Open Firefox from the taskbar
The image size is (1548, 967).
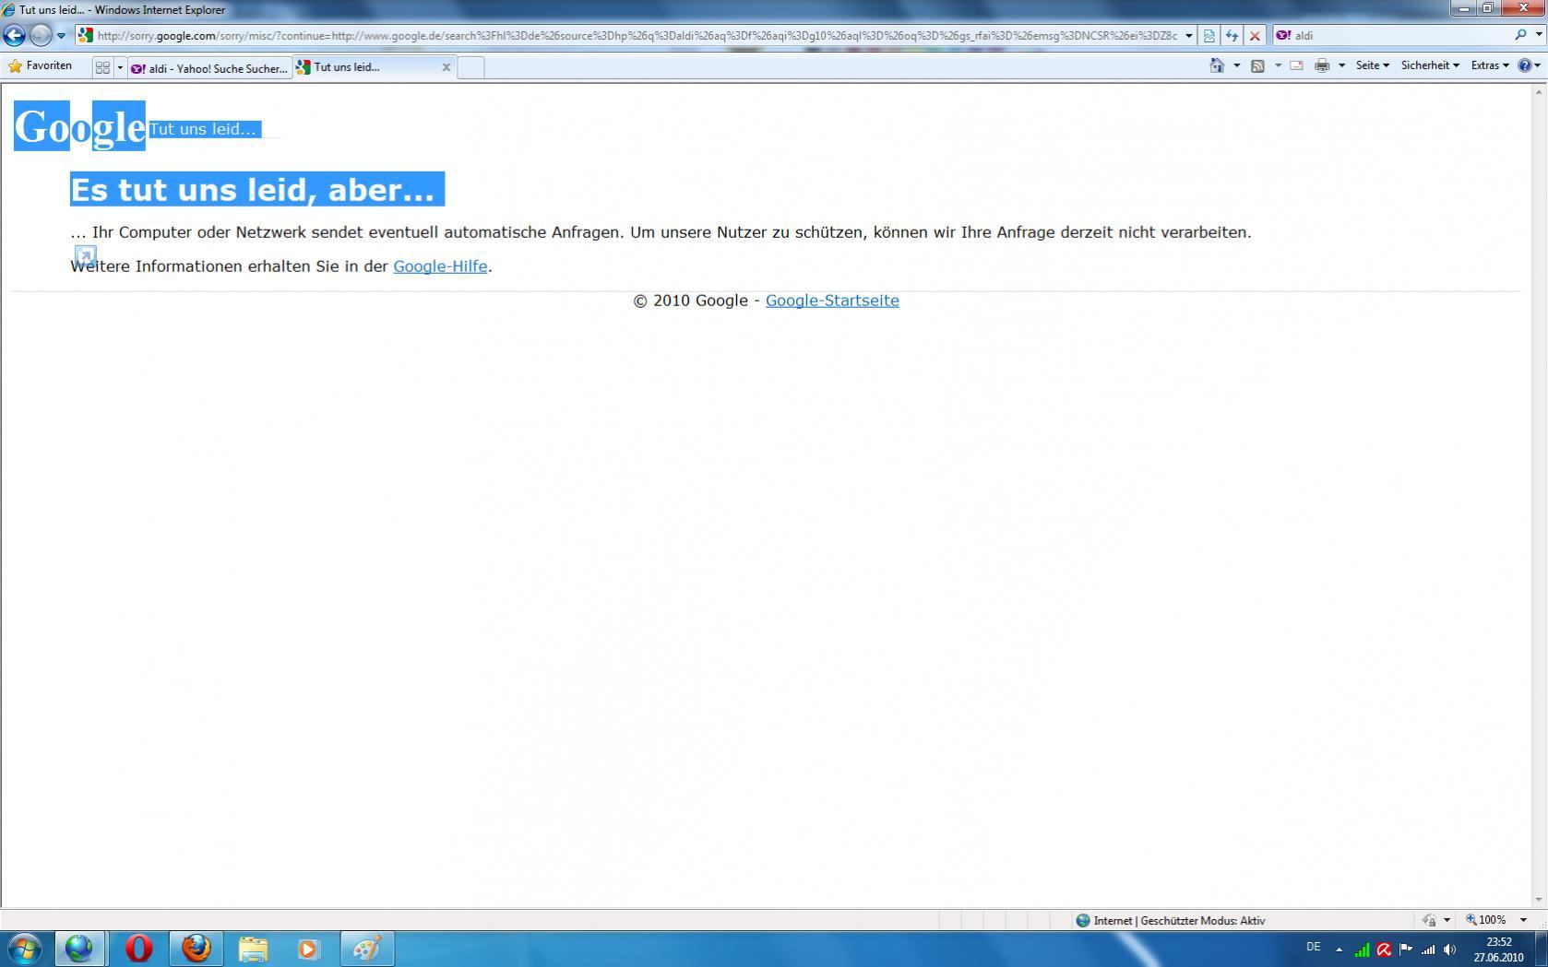196,949
